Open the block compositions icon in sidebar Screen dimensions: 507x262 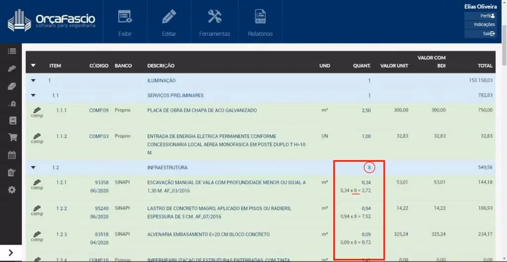pos(12,86)
